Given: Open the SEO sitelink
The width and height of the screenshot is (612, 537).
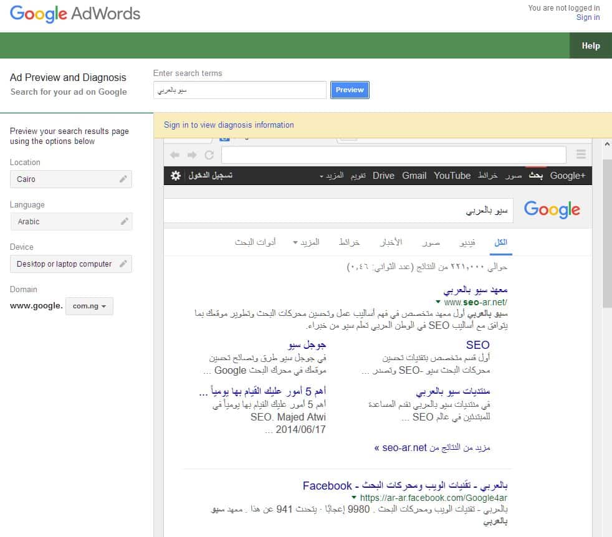Looking at the screenshot, I should pos(478,345).
